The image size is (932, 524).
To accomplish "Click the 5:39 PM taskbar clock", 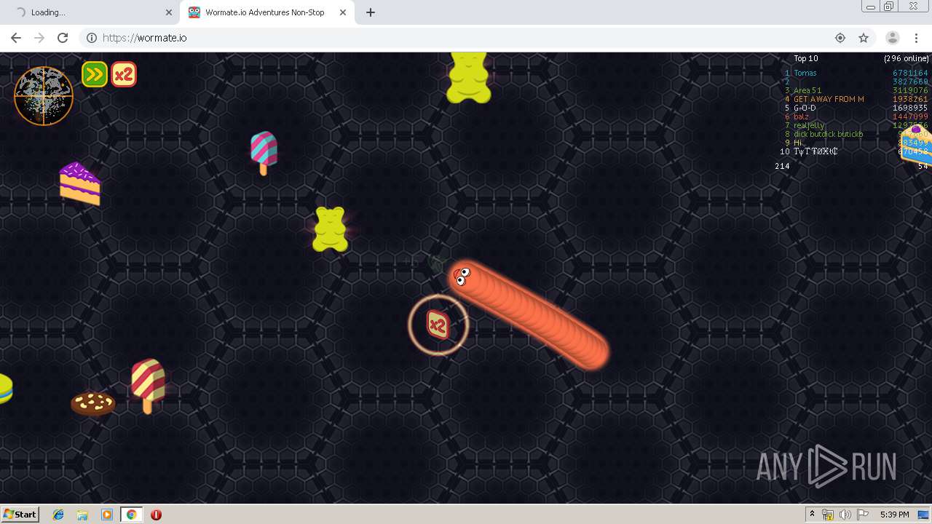I will tap(894, 515).
